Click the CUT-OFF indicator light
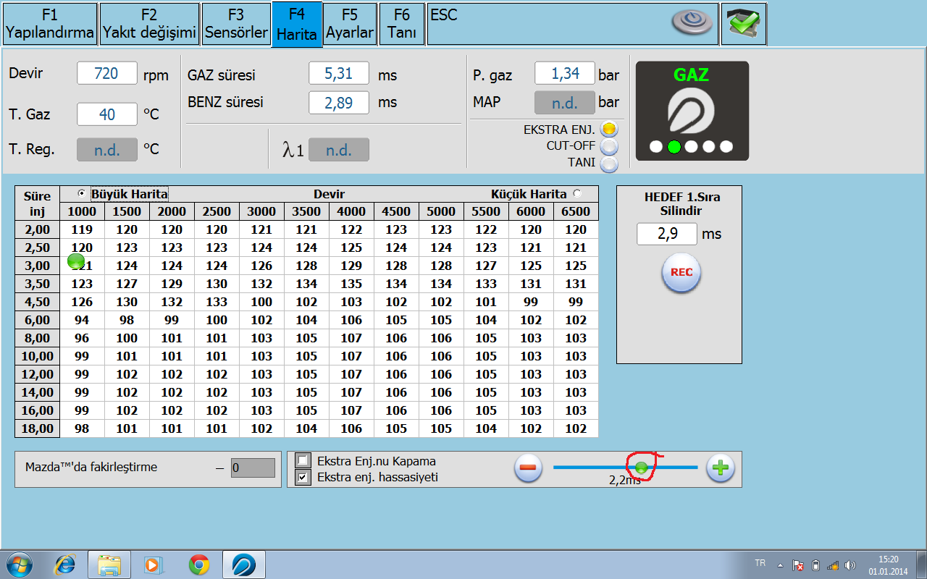927x579 pixels. (610, 146)
